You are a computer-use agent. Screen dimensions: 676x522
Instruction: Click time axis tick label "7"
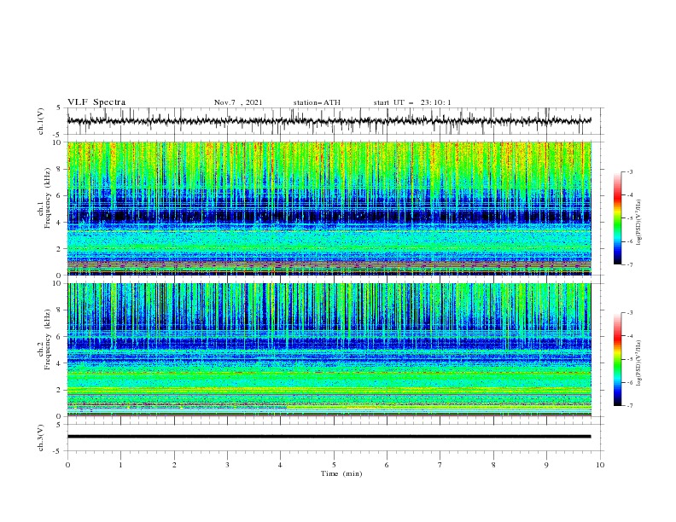pyautogui.click(x=440, y=465)
